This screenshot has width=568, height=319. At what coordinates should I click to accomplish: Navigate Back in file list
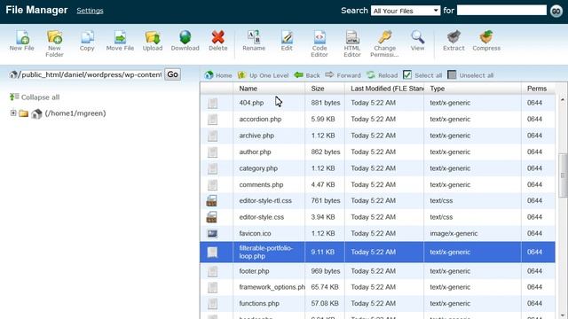pos(307,75)
